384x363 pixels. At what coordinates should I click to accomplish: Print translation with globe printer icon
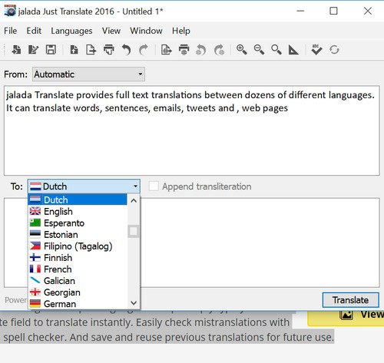(184, 50)
